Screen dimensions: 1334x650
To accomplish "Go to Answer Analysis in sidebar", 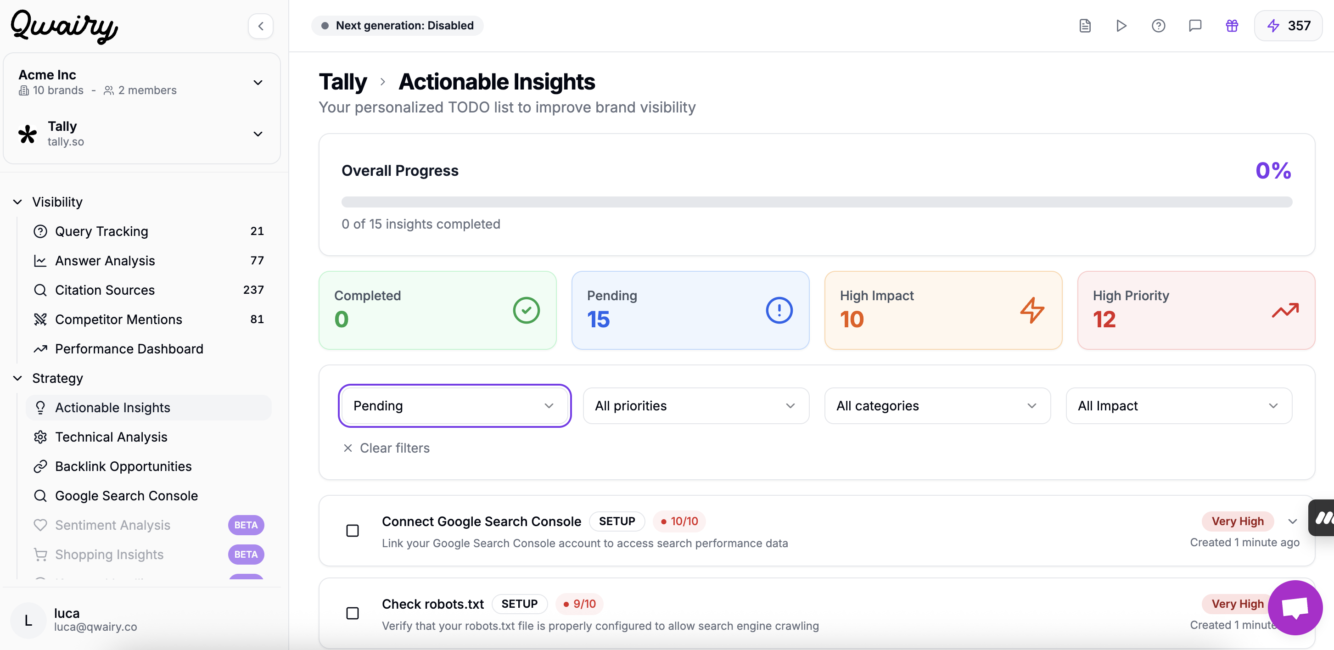I will coord(148,261).
